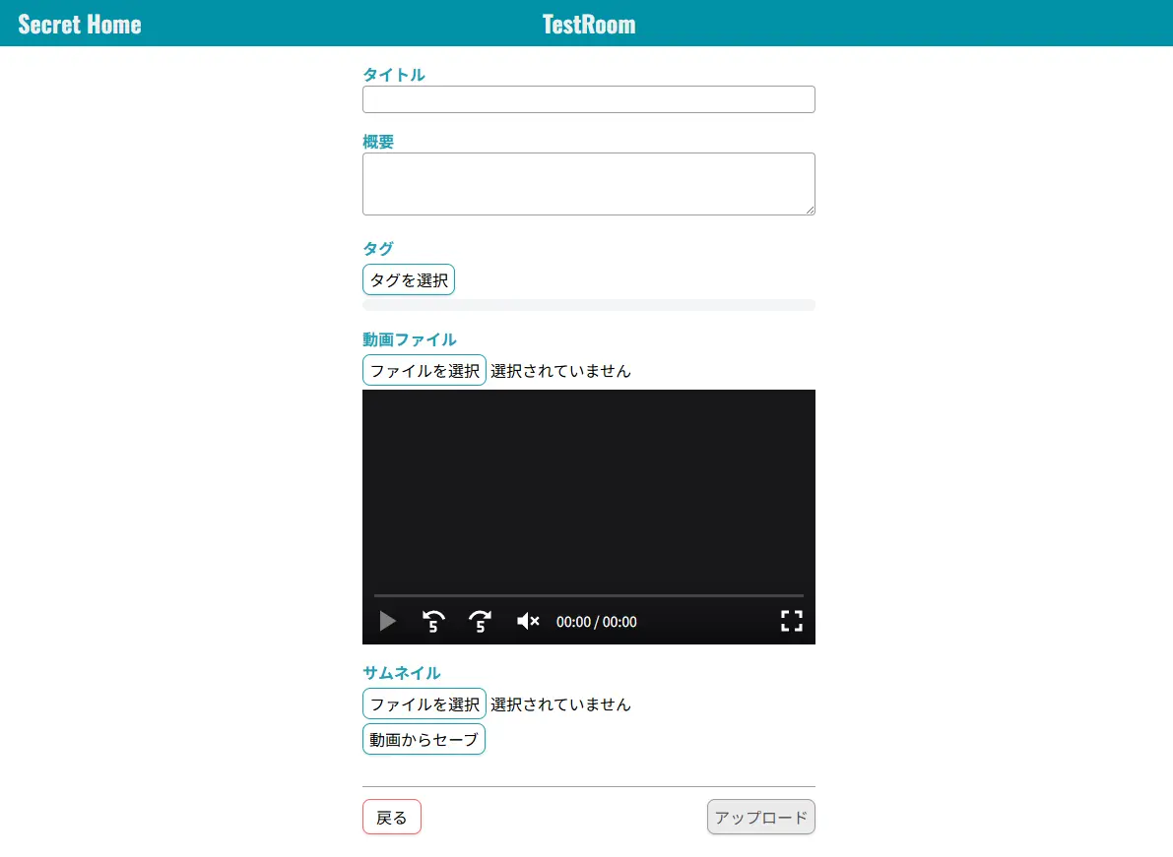This screenshot has width=1173, height=857.
Task: Click the 動画からセーブ button
Action: point(424,738)
